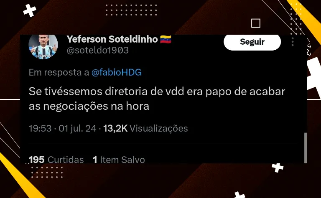Click the white square outline icon
The height and width of the screenshot is (198, 321).
click(x=256, y=23)
